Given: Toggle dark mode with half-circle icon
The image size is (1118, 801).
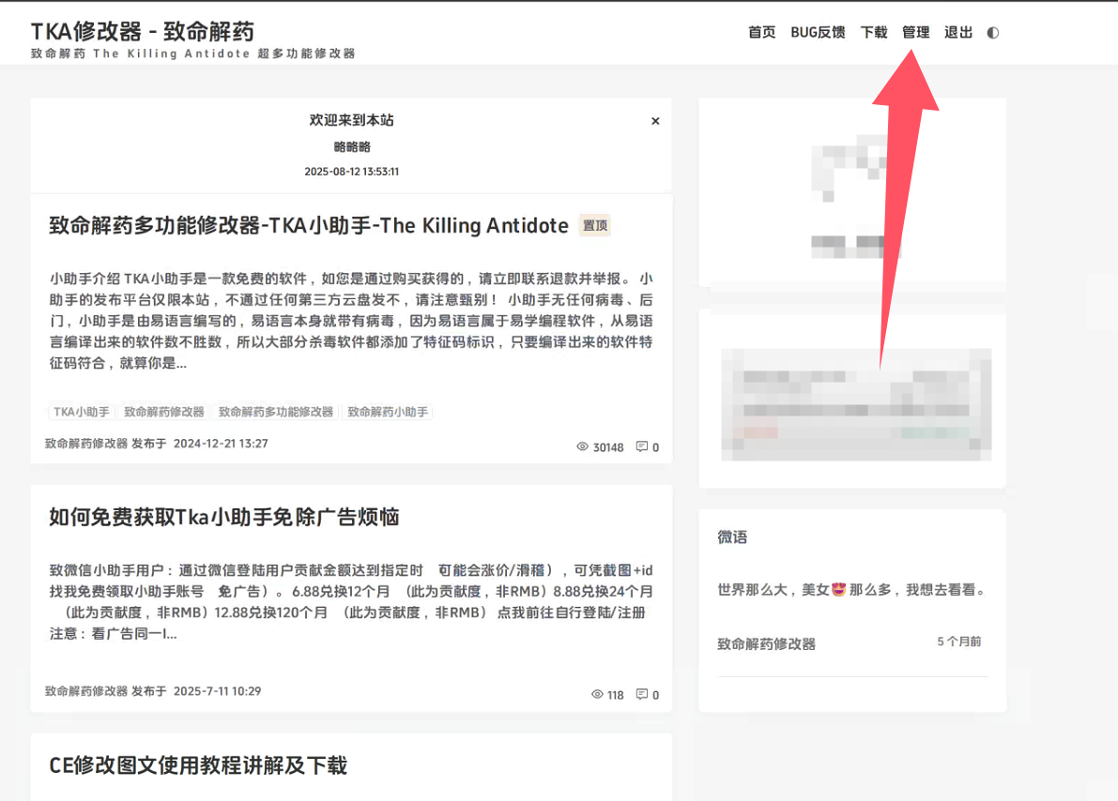Looking at the screenshot, I should [993, 33].
